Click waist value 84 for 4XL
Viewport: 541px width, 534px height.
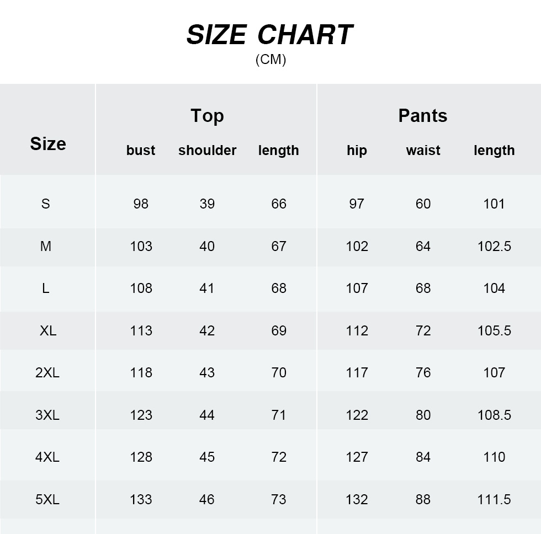point(423,457)
